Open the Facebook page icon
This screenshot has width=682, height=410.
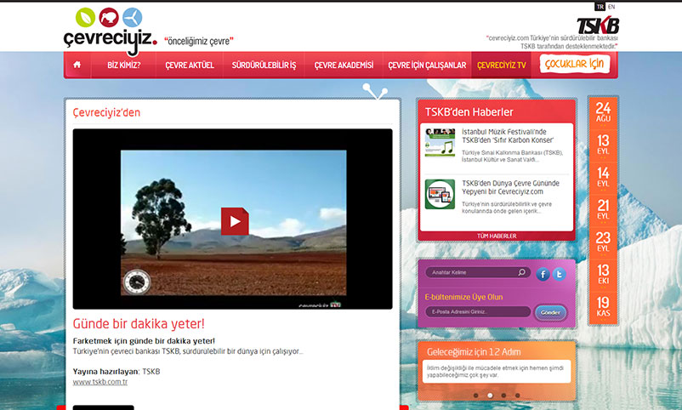point(543,274)
